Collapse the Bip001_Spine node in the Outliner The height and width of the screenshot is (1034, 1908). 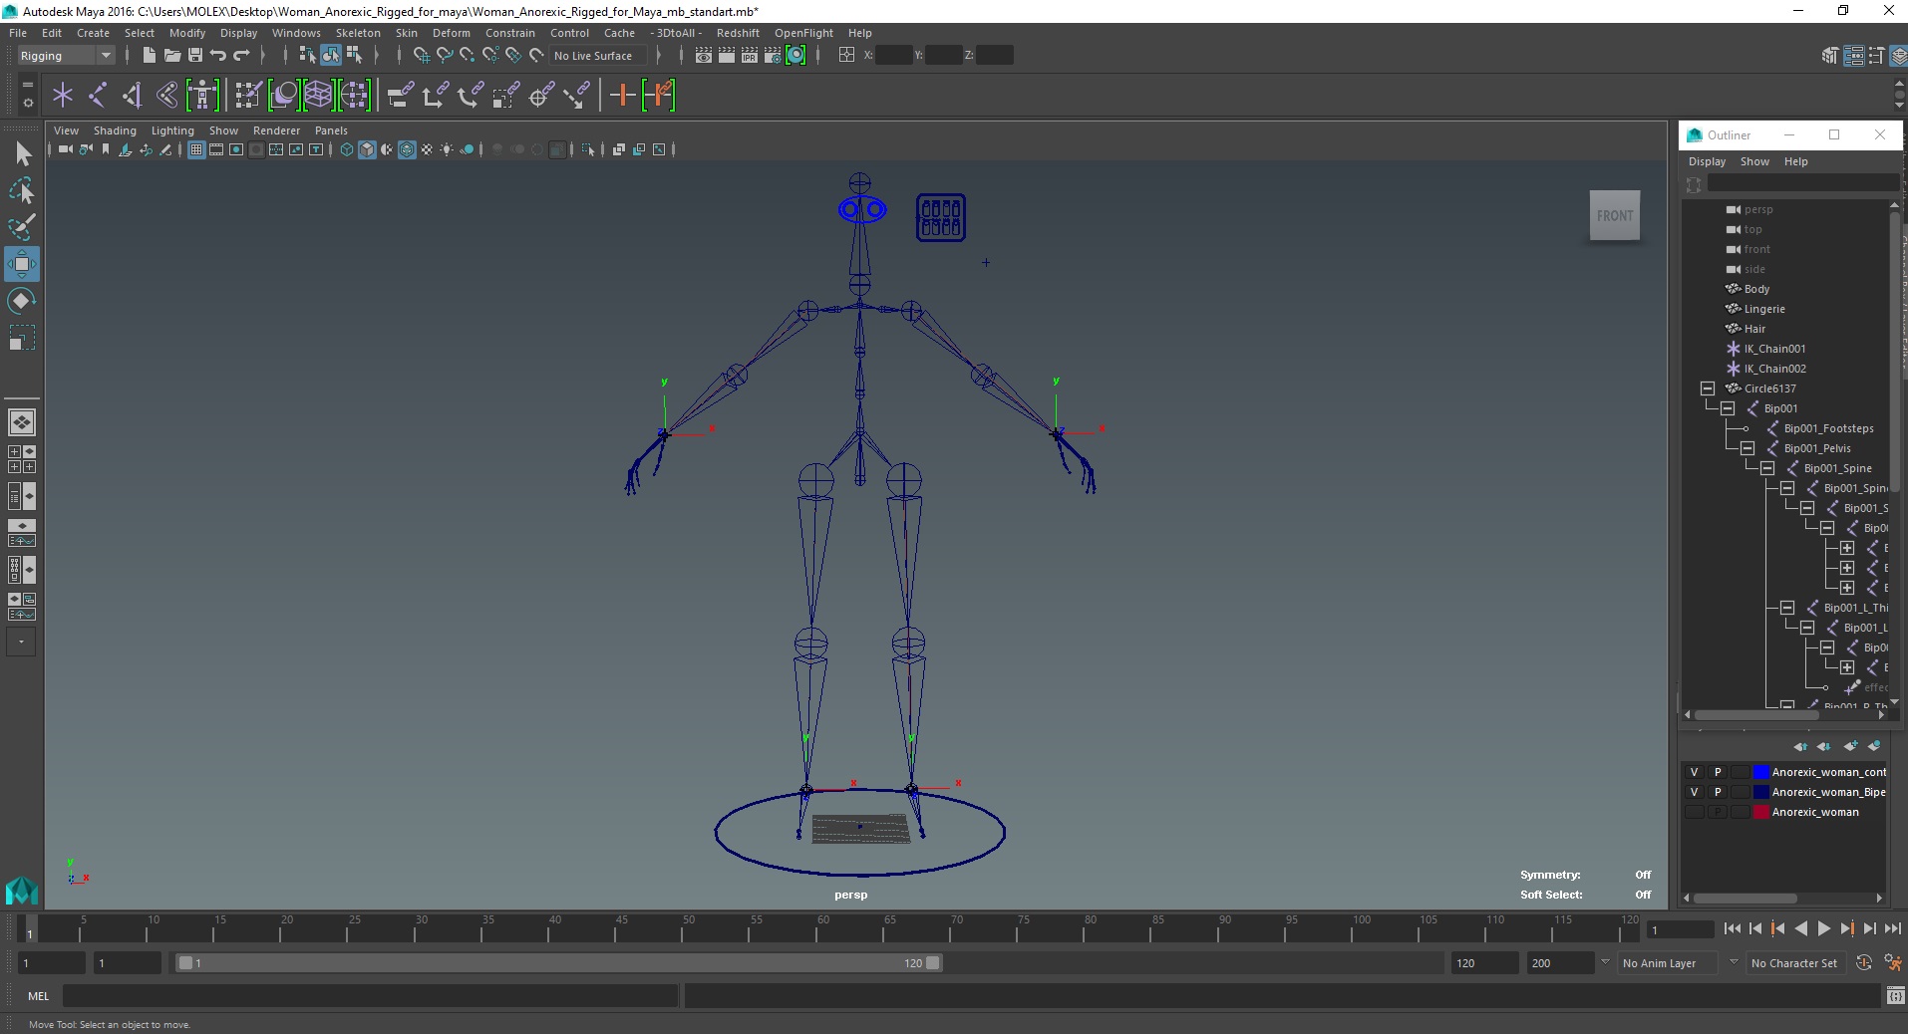[x=1767, y=468]
